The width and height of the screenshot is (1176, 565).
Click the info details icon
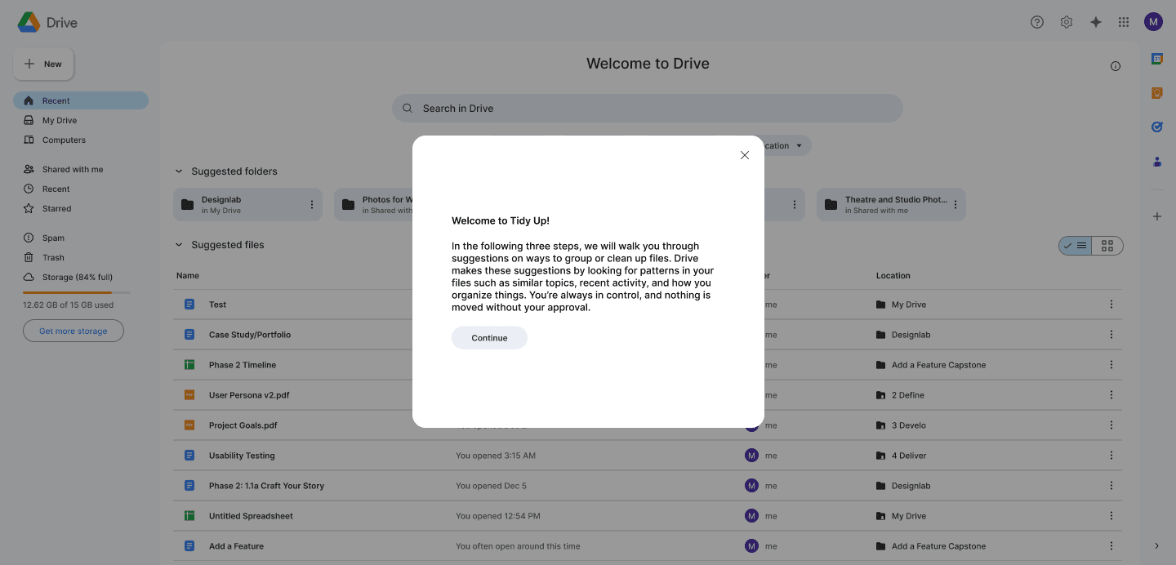(1116, 66)
